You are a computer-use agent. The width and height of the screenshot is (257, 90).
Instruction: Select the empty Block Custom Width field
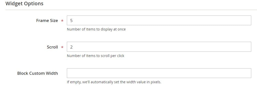coord(159,73)
